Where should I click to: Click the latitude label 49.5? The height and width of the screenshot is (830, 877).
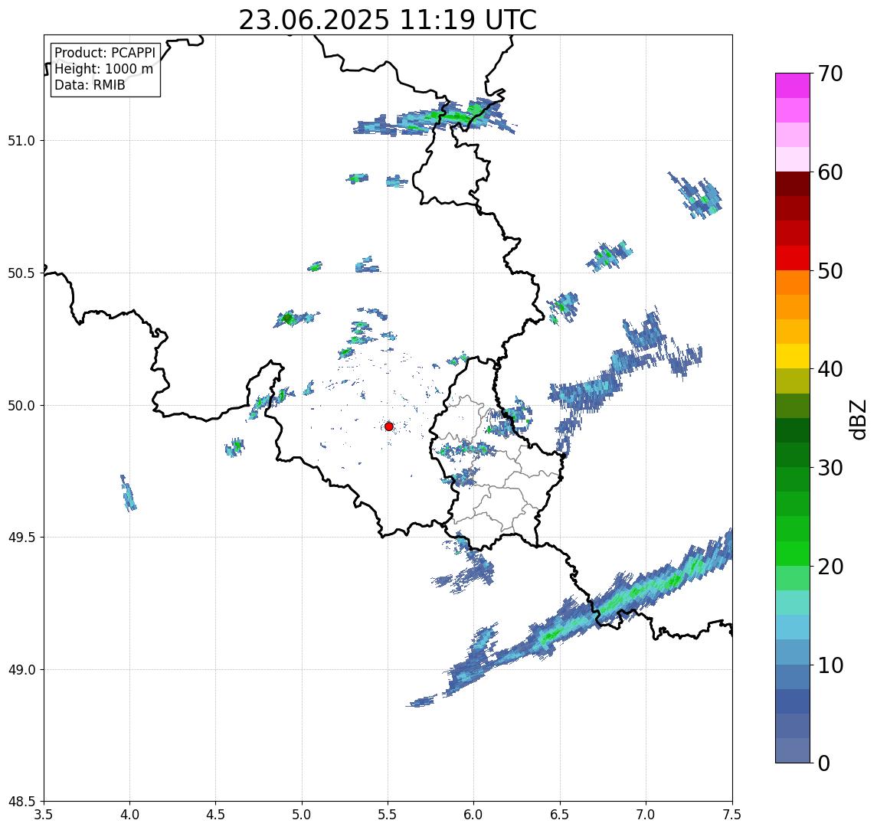point(21,538)
